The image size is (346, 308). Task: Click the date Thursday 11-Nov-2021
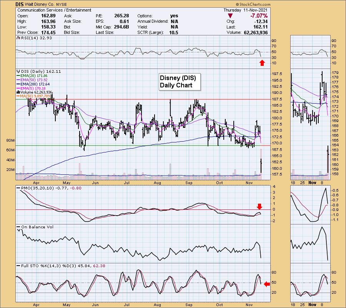pyautogui.click(x=245, y=10)
